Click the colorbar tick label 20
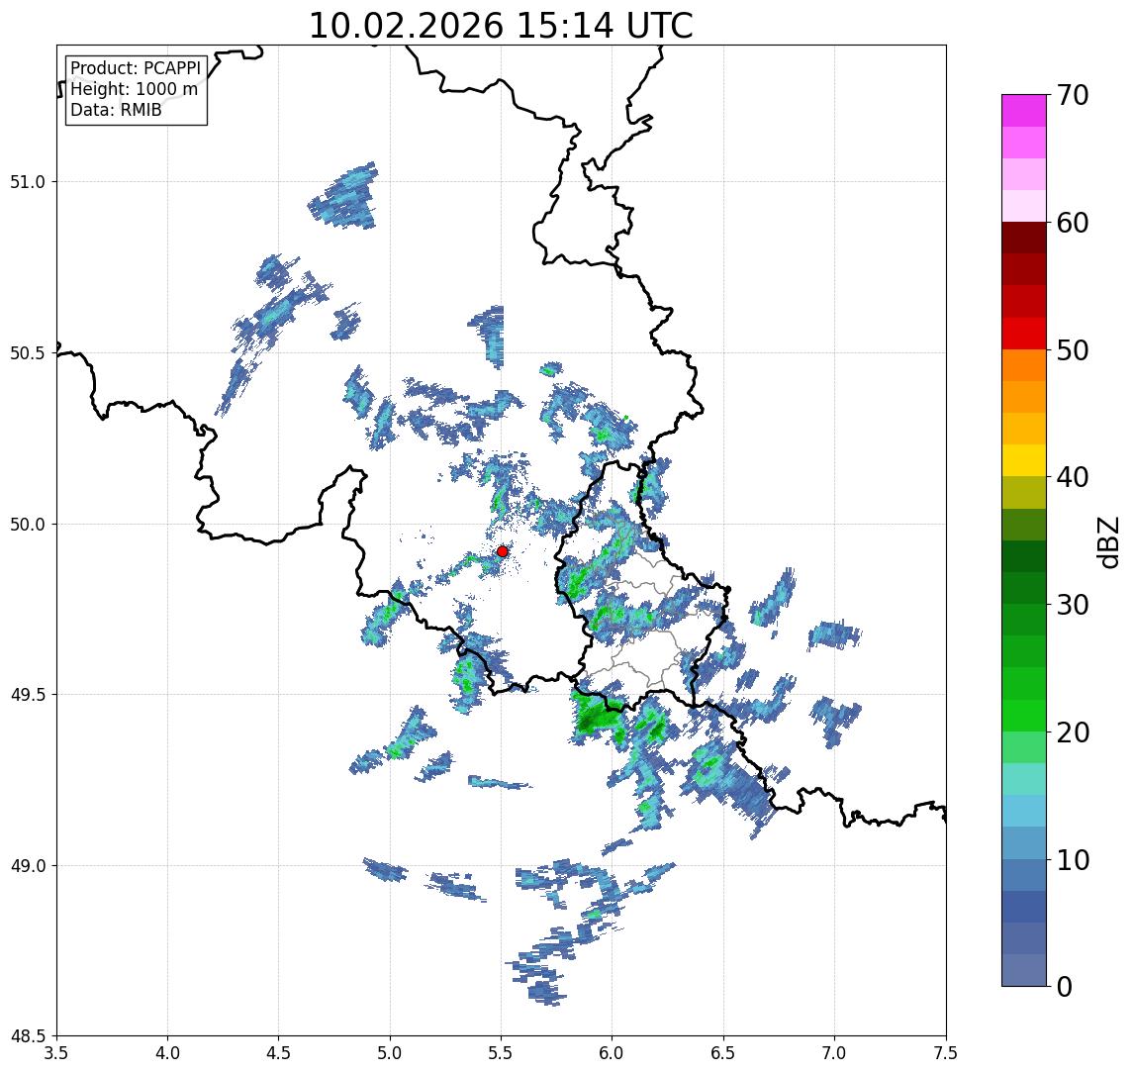The height and width of the screenshot is (1073, 1133). pyautogui.click(x=1073, y=732)
